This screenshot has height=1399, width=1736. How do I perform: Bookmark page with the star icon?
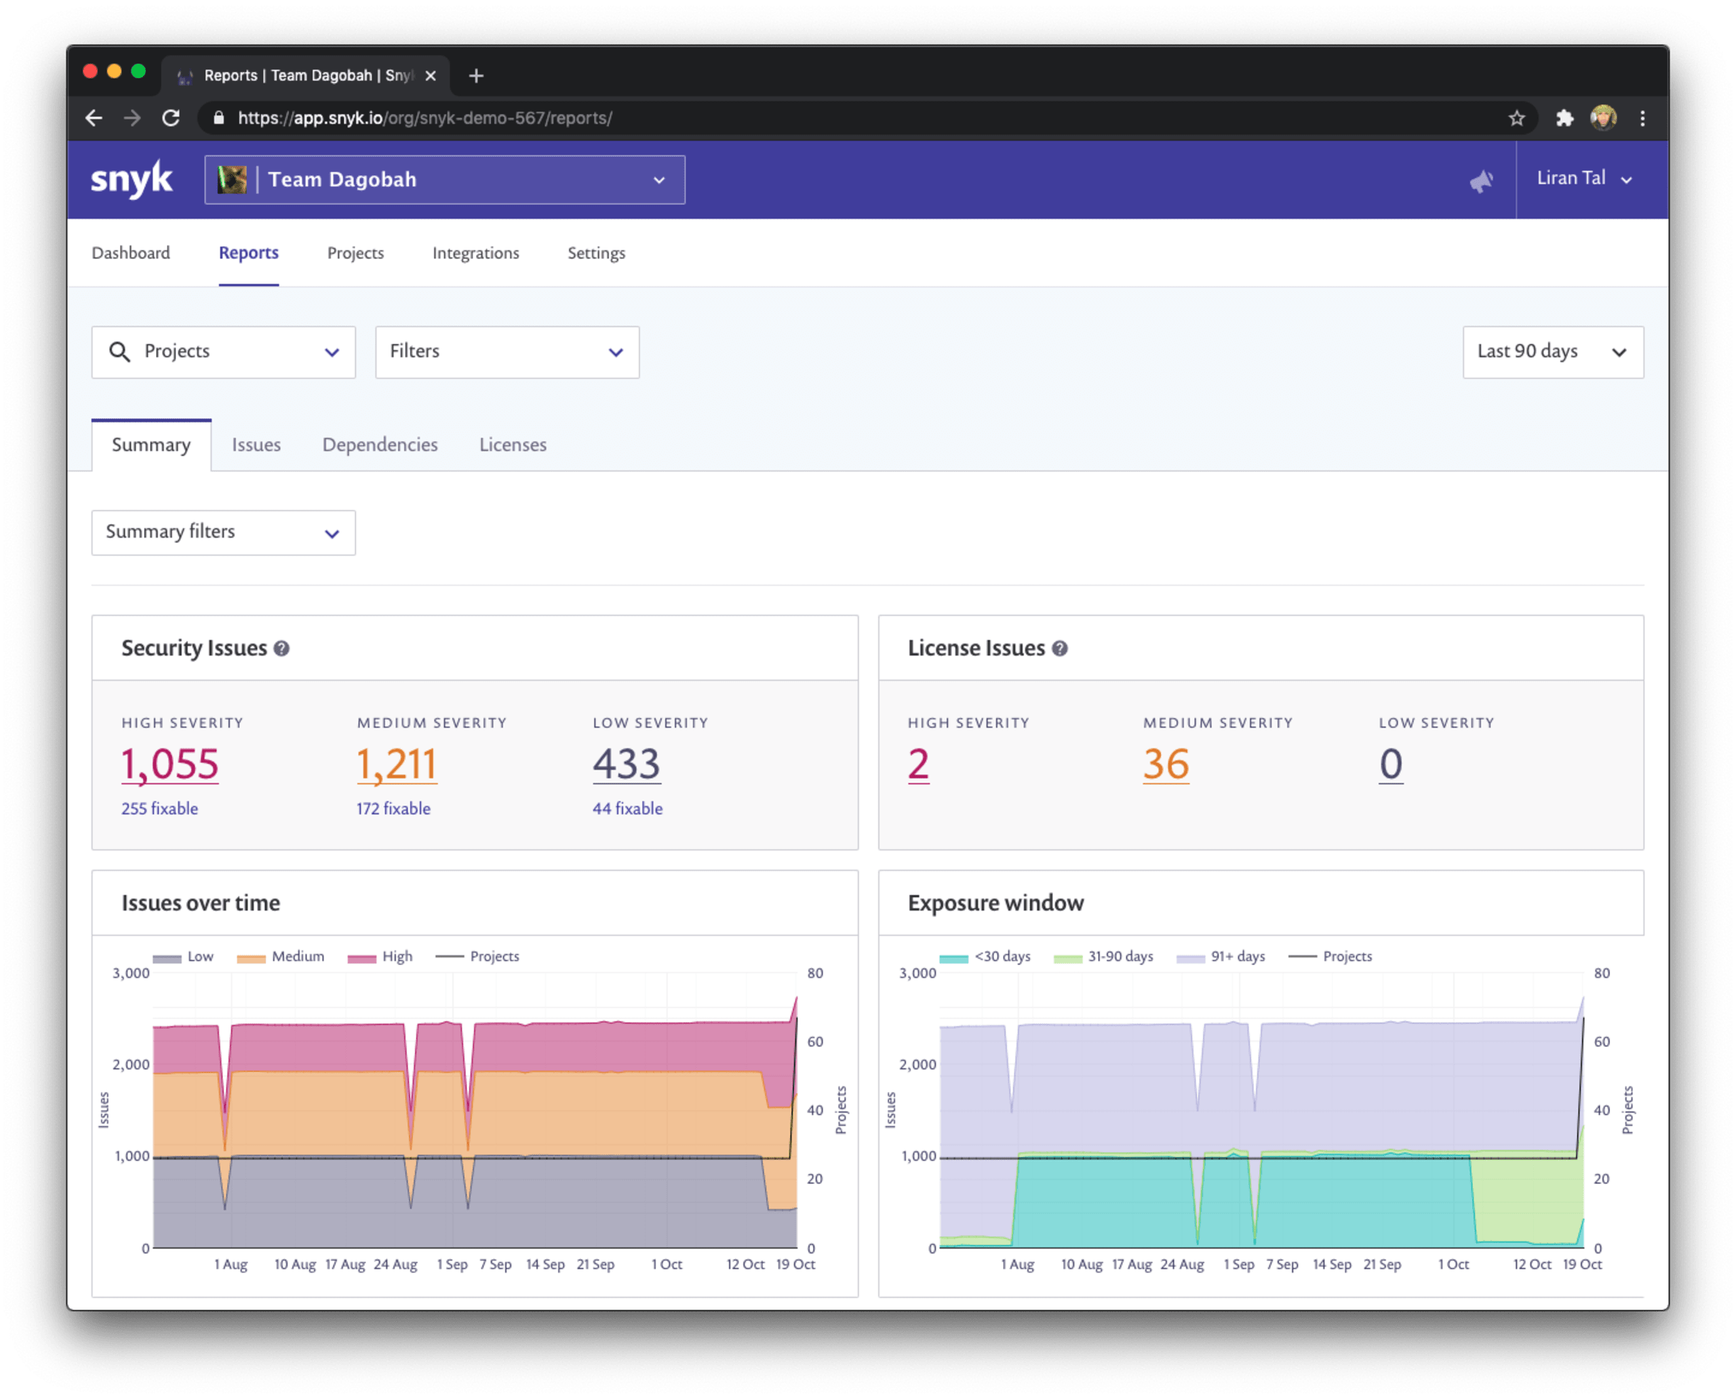coord(1517,119)
